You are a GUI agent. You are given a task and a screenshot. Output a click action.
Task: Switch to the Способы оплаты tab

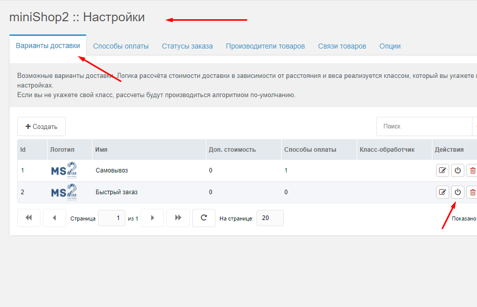coord(121,46)
